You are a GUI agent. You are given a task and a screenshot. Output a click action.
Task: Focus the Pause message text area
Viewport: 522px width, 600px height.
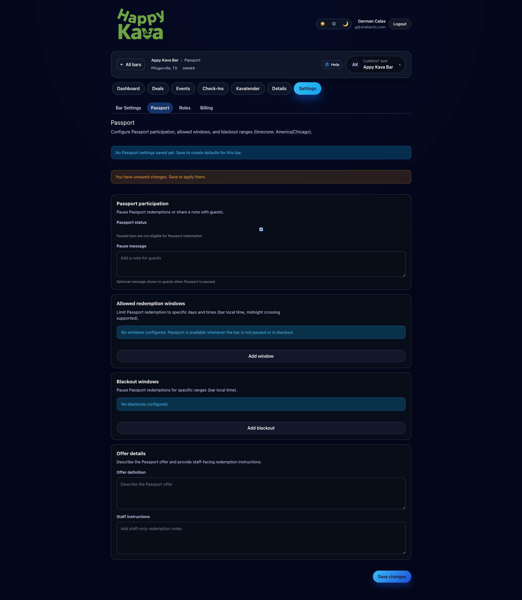[261, 264]
